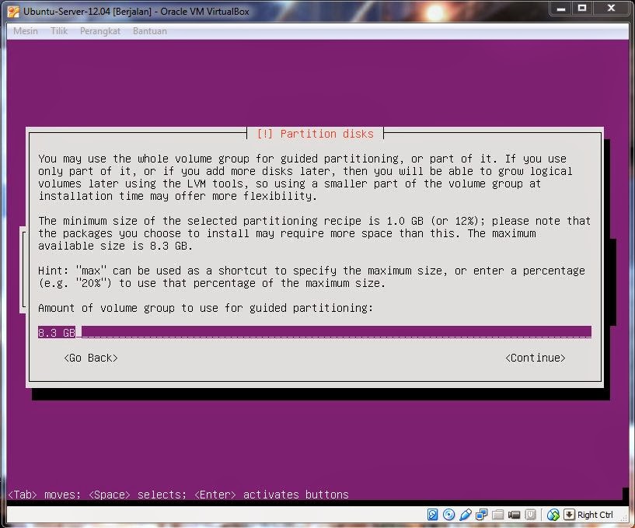Activate the Continue button
The image size is (635, 528).
click(536, 358)
